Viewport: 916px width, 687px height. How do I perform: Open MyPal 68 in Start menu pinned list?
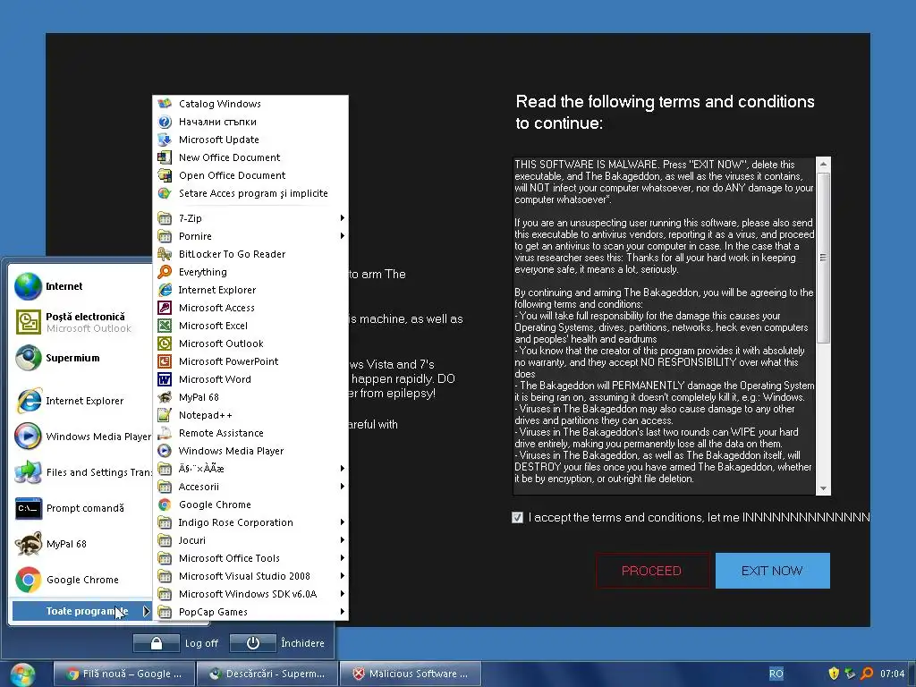pos(81,544)
